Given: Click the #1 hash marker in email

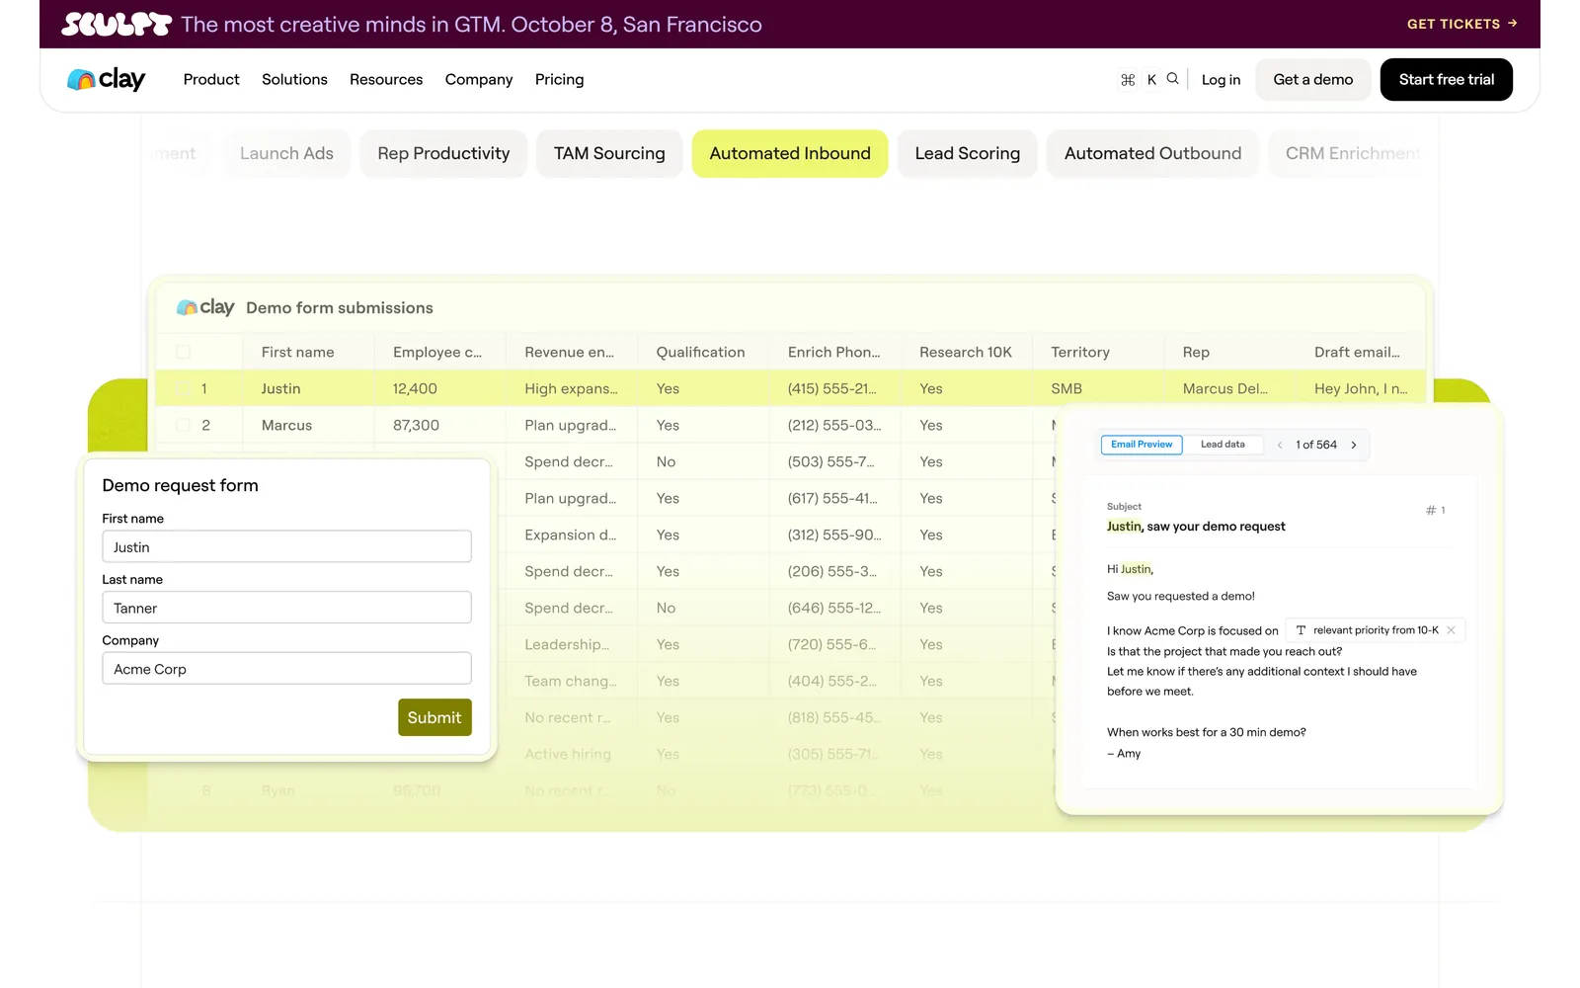Looking at the screenshot, I should (x=1436, y=511).
